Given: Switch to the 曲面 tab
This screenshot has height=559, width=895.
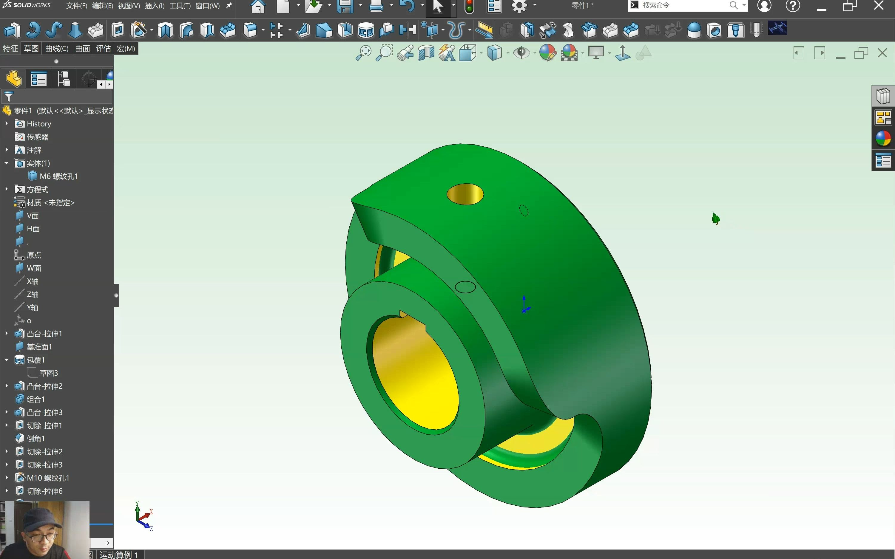Looking at the screenshot, I should tap(82, 48).
